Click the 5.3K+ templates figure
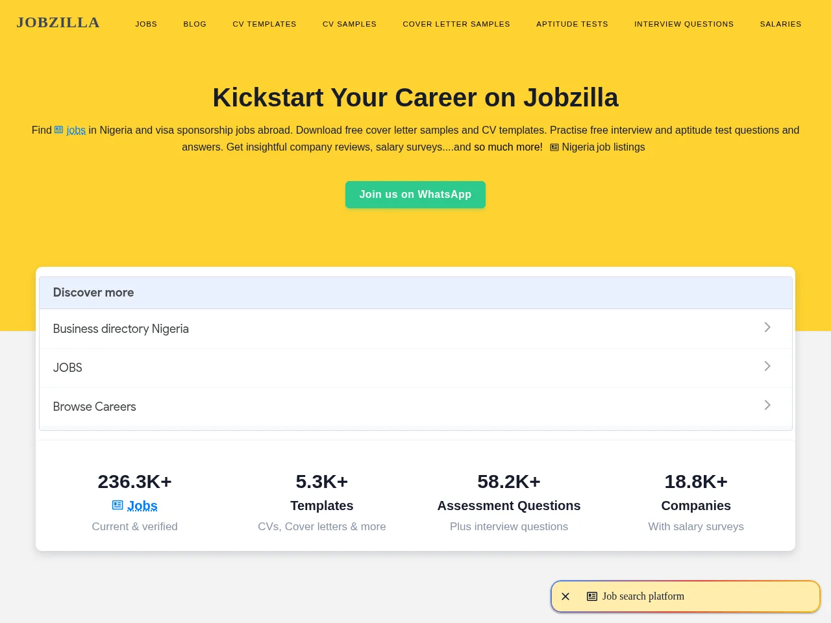831x623 pixels. (x=322, y=482)
